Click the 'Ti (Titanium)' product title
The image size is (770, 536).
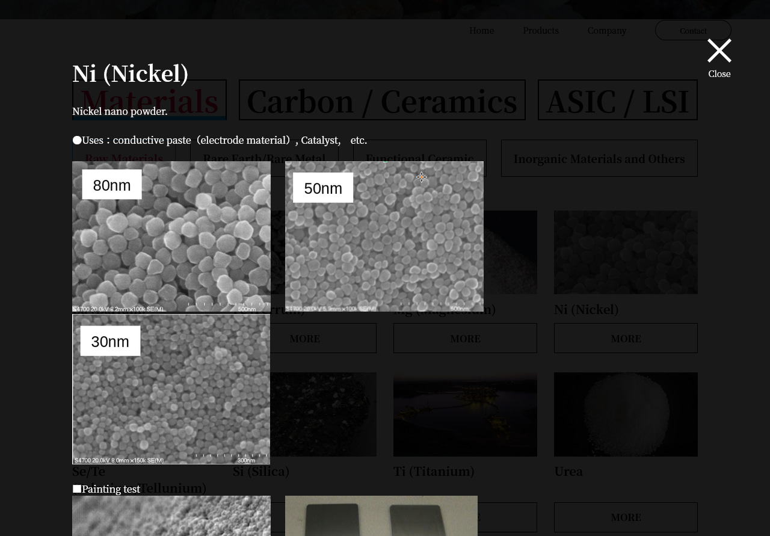[x=434, y=471]
